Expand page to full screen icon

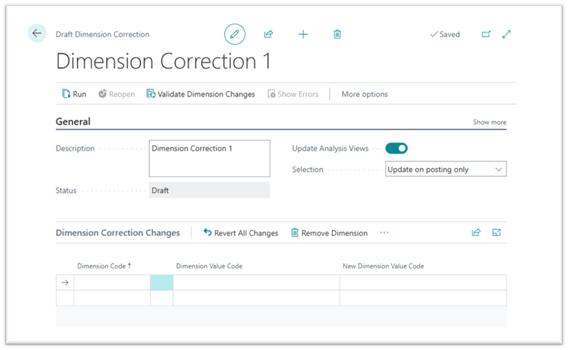tap(507, 34)
